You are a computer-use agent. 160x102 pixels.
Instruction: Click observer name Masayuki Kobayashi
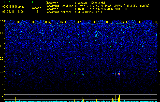pyautogui.click(x=91, y=3)
